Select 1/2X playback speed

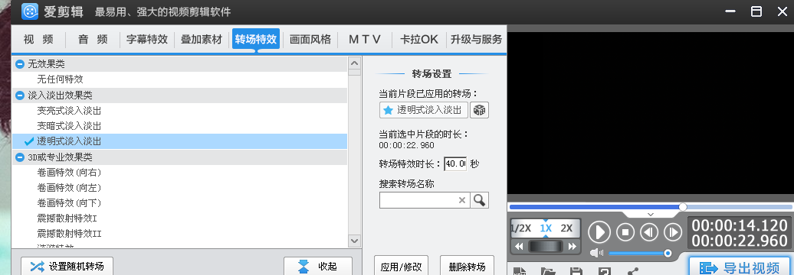520,228
